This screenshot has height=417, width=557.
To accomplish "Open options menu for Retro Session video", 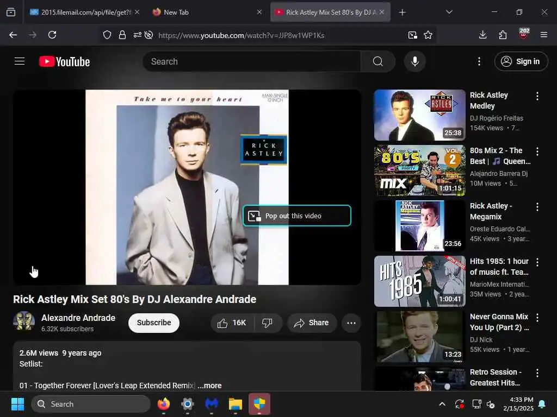I will click(537, 373).
